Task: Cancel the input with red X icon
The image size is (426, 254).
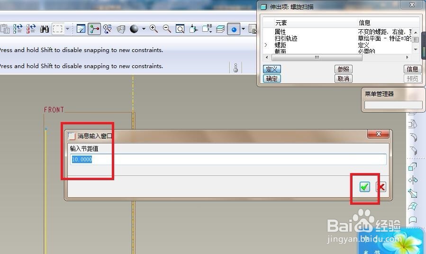Action: point(381,187)
